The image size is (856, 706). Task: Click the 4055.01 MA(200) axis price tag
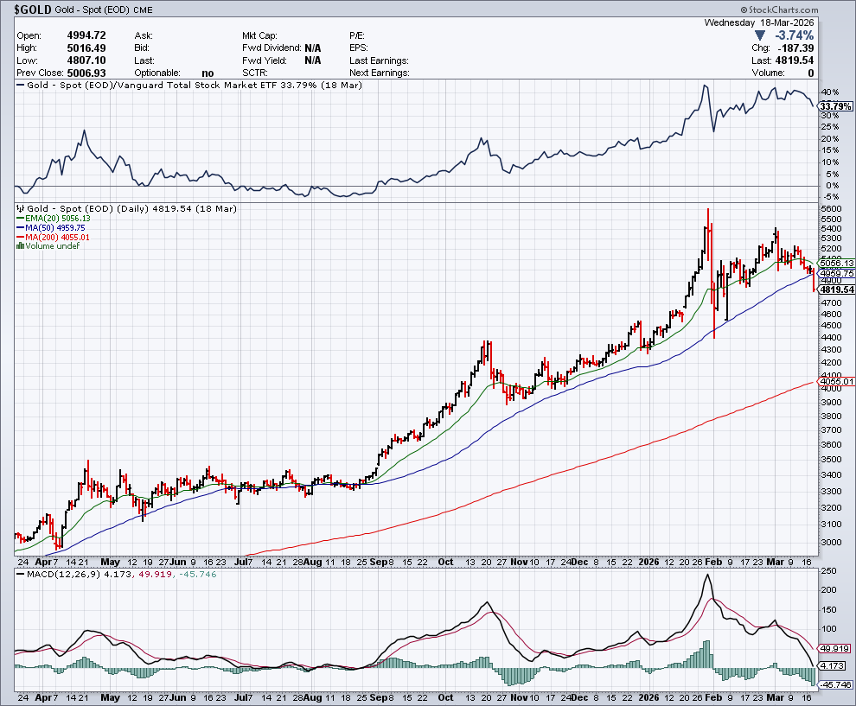point(836,381)
